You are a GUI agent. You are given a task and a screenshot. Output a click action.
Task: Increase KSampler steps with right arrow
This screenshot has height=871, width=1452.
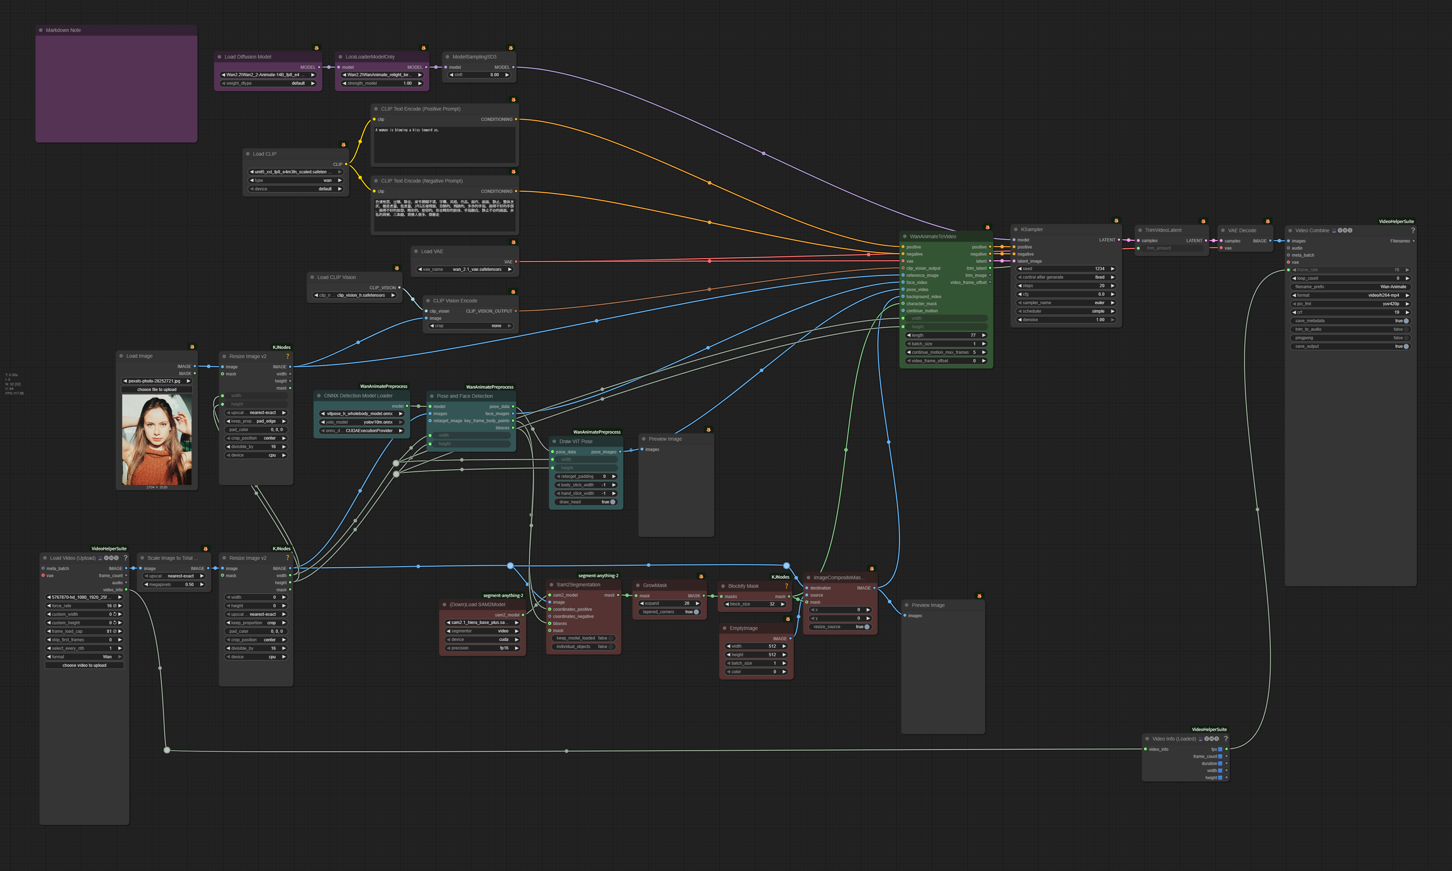(1112, 286)
